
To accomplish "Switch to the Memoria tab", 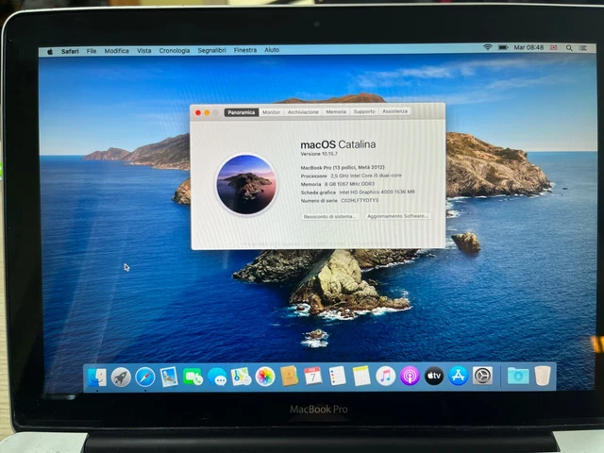I will [x=336, y=111].
